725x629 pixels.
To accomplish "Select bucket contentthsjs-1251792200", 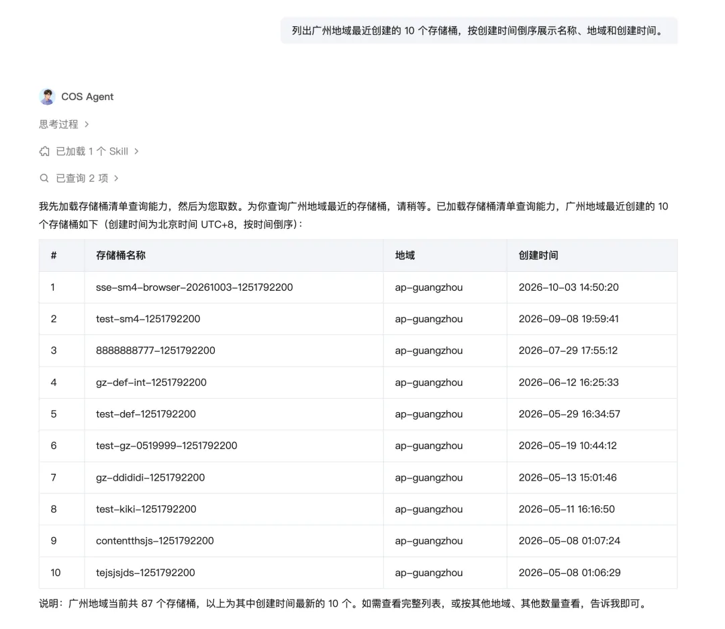I will (155, 540).
